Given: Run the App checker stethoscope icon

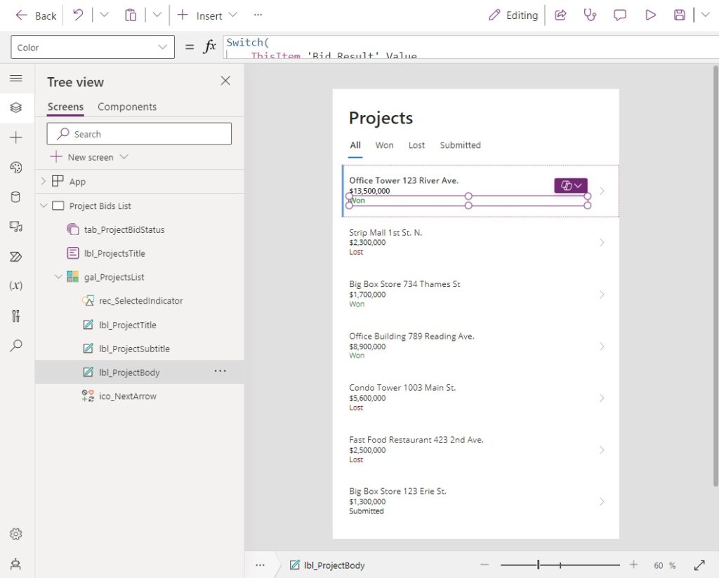Looking at the screenshot, I should tap(590, 15).
